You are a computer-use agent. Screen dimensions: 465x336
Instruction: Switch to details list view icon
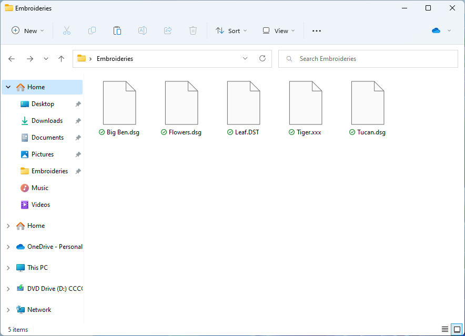click(x=445, y=329)
